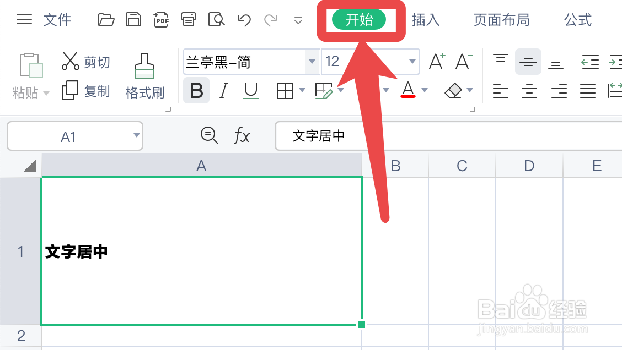Image resolution: width=622 pixels, height=350 pixels.
Task: Toggle italic formatting on
Action: click(x=223, y=90)
